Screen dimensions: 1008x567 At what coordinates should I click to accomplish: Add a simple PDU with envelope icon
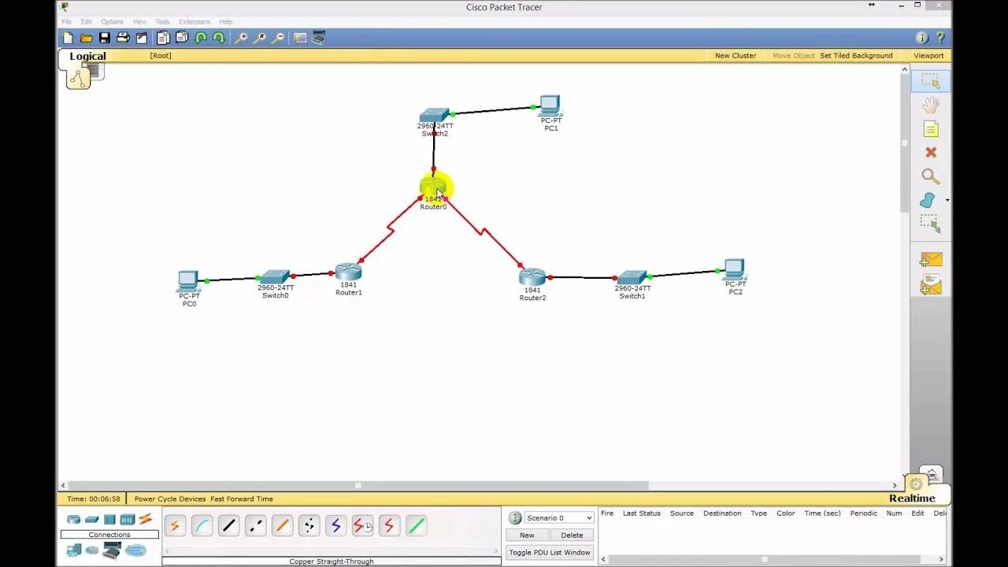(x=931, y=260)
